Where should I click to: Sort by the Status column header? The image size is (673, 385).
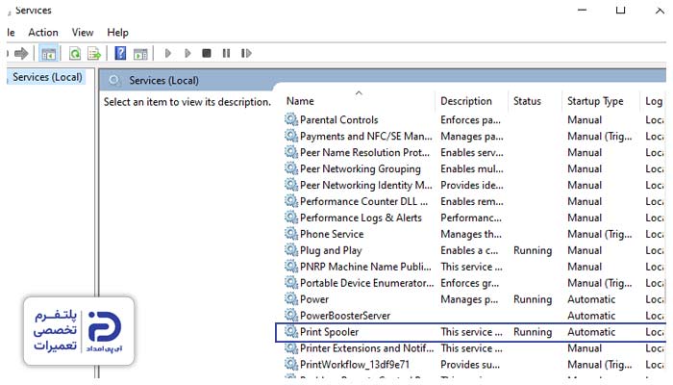click(527, 101)
